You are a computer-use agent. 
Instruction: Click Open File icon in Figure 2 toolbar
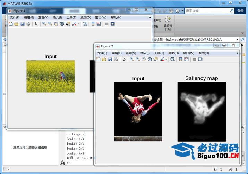tap(104, 60)
